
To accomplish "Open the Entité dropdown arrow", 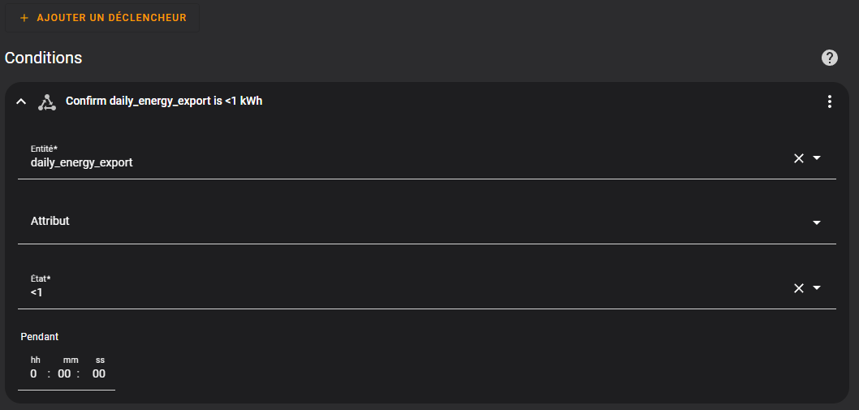I will pyautogui.click(x=817, y=158).
